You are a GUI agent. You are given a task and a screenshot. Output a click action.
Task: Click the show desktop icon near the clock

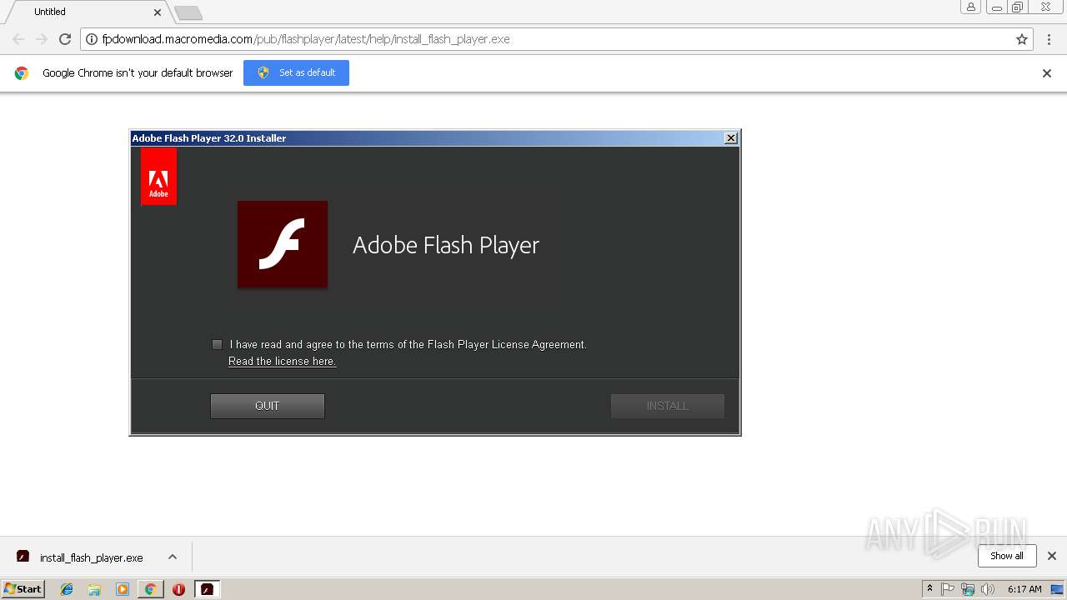[x=1057, y=589]
